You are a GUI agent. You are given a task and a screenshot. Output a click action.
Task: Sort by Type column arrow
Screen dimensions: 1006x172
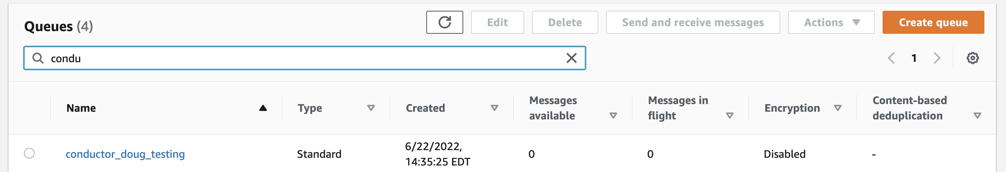371,108
